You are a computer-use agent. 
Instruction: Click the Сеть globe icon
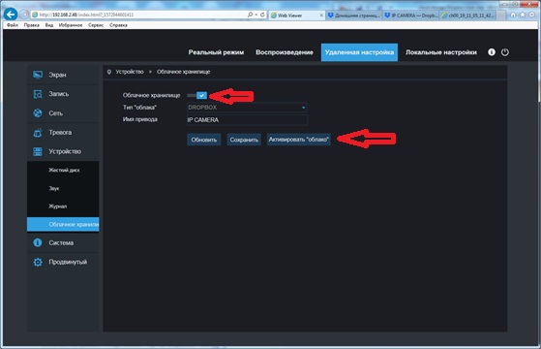[x=38, y=113]
